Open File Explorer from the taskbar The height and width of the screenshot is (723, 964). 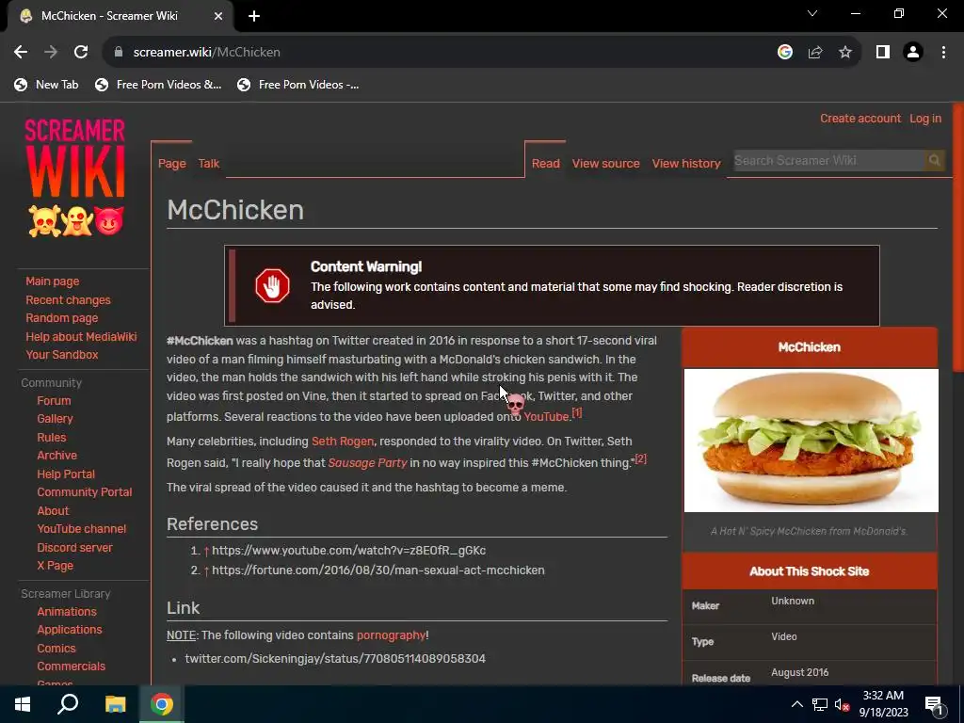point(115,704)
